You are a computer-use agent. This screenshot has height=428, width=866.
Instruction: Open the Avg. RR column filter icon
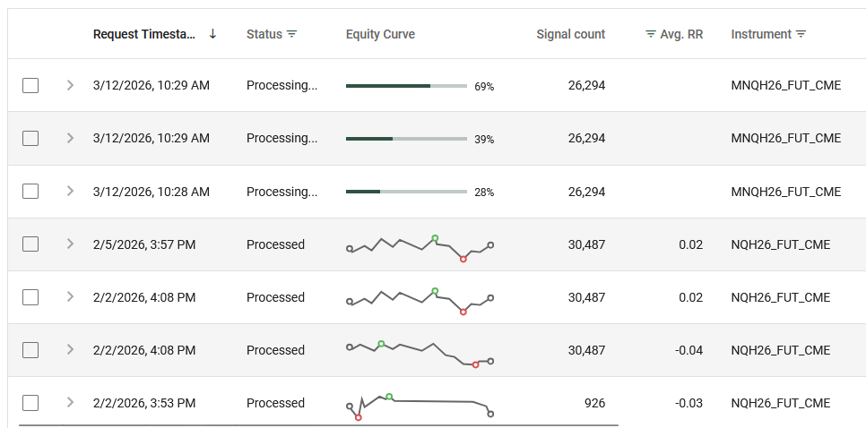click(651, 34)
